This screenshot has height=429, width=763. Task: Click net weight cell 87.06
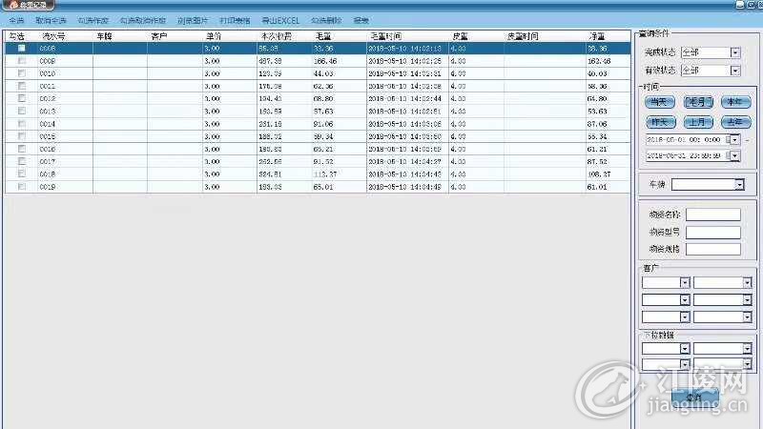597,124
